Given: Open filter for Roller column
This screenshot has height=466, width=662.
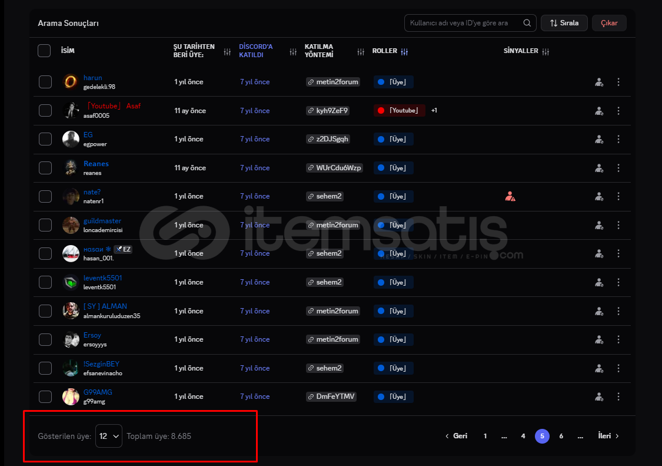Looking at the screenshot, I should (404, 52).
